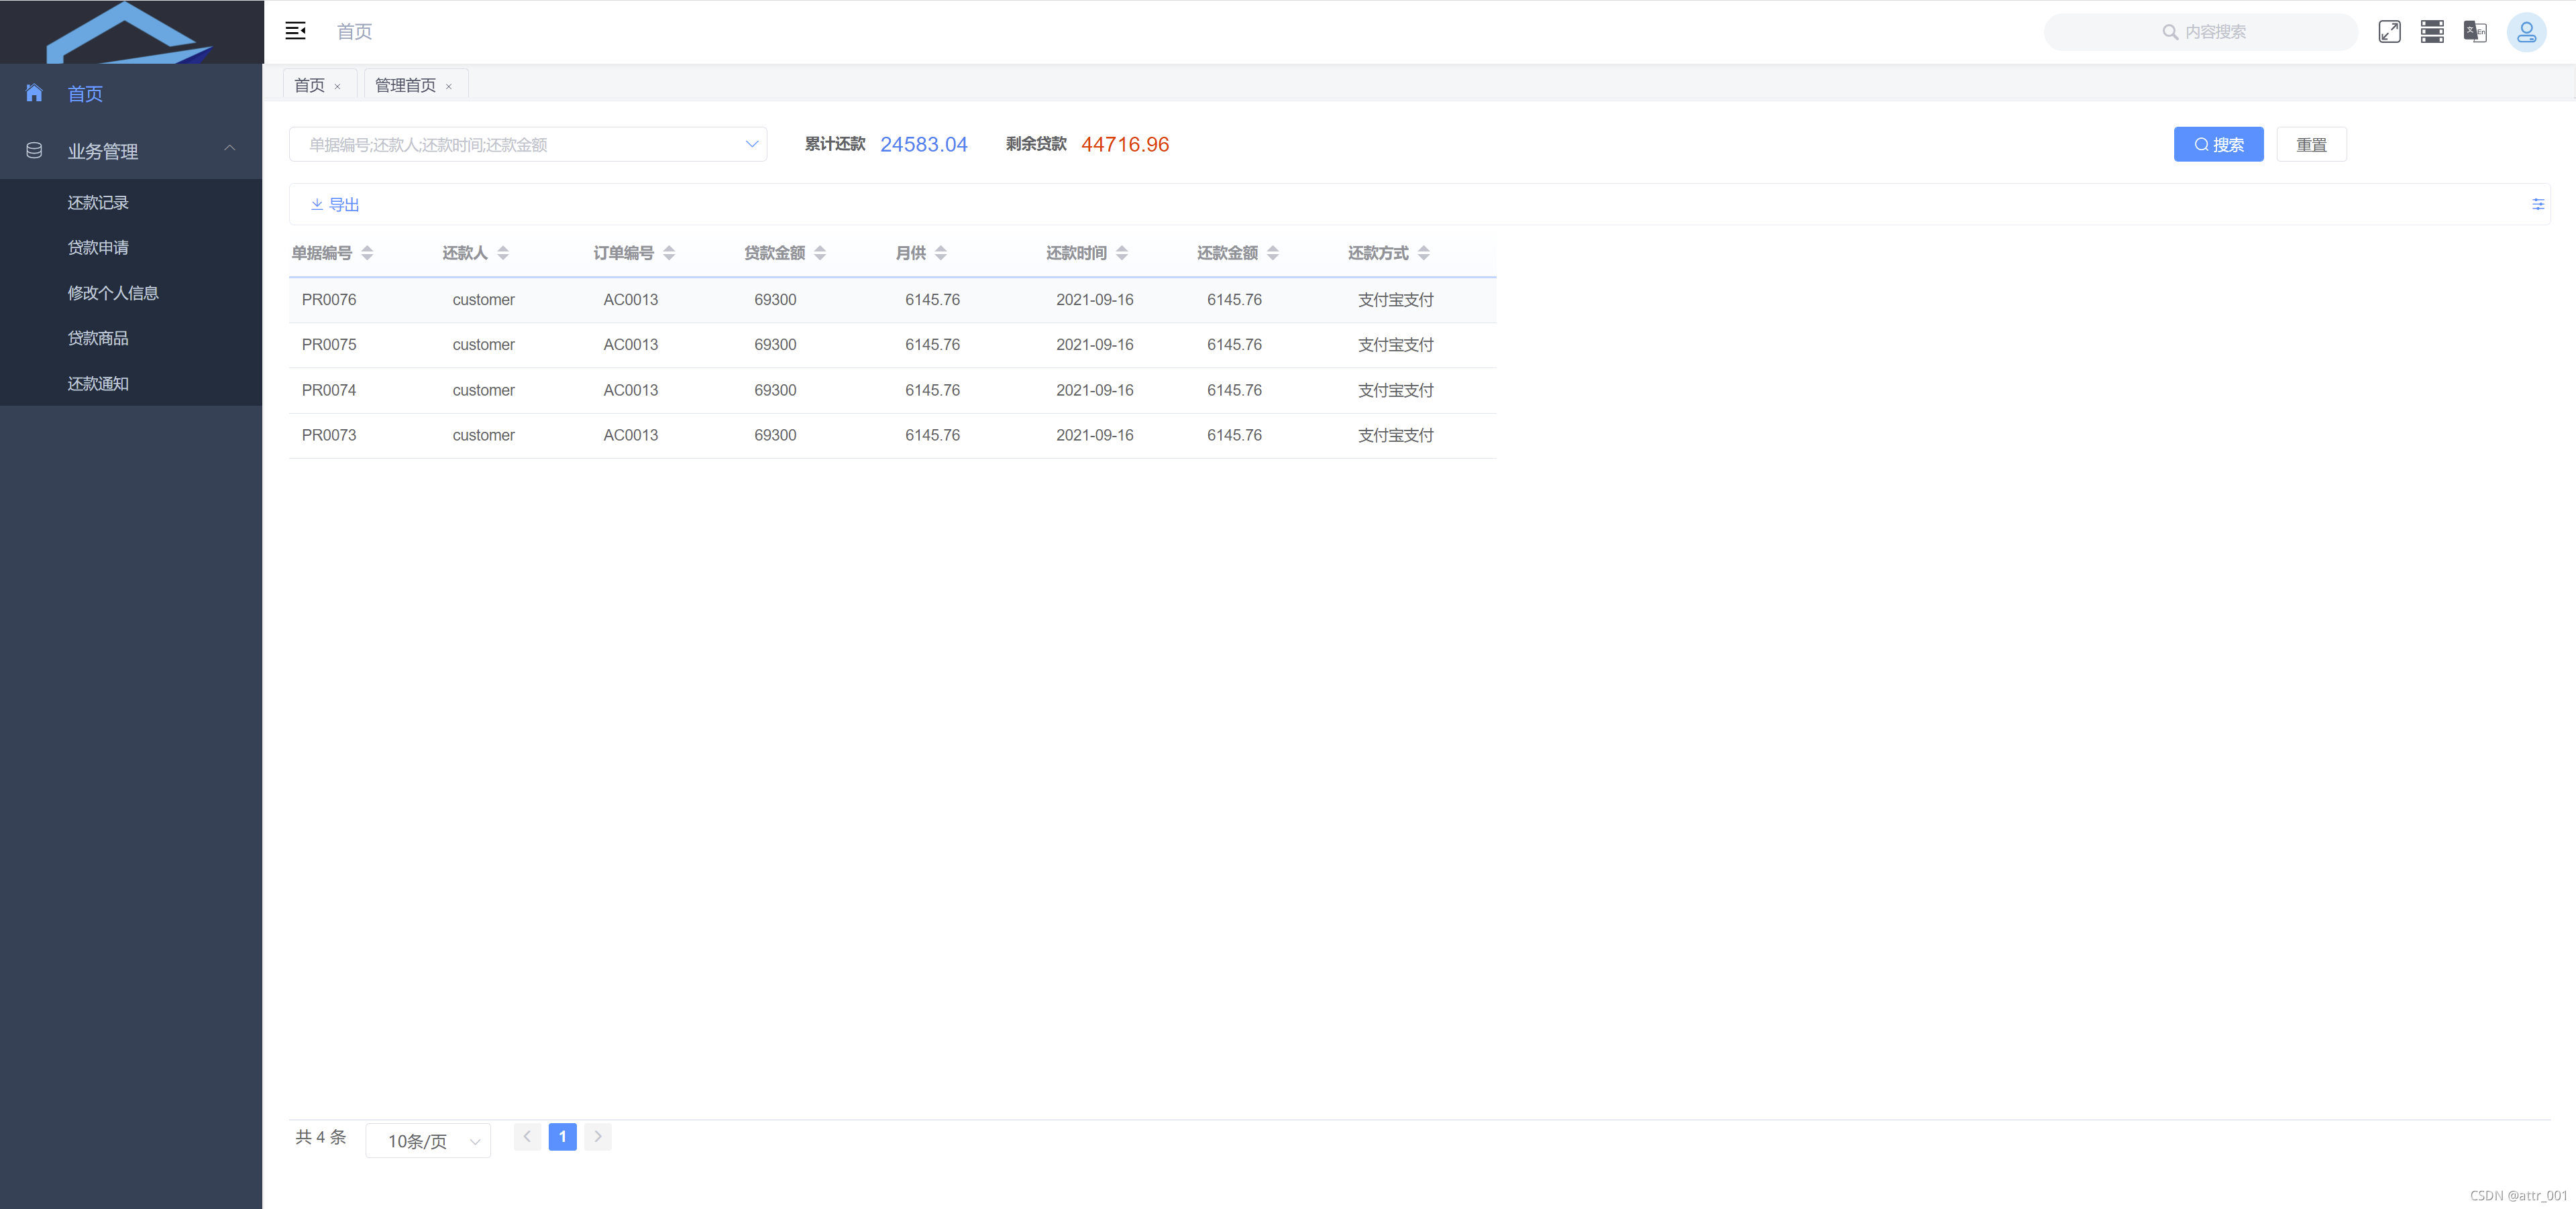
Task: Click the 重置 button
Action: [2311, 145]
